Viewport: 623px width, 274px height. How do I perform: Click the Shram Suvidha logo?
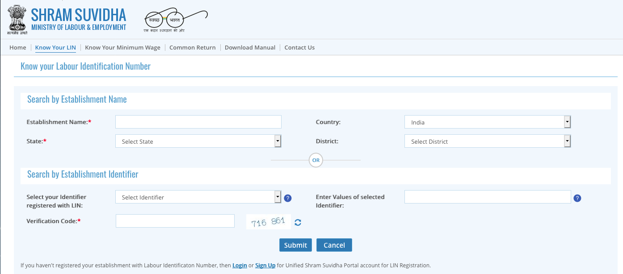coord(78,19)
